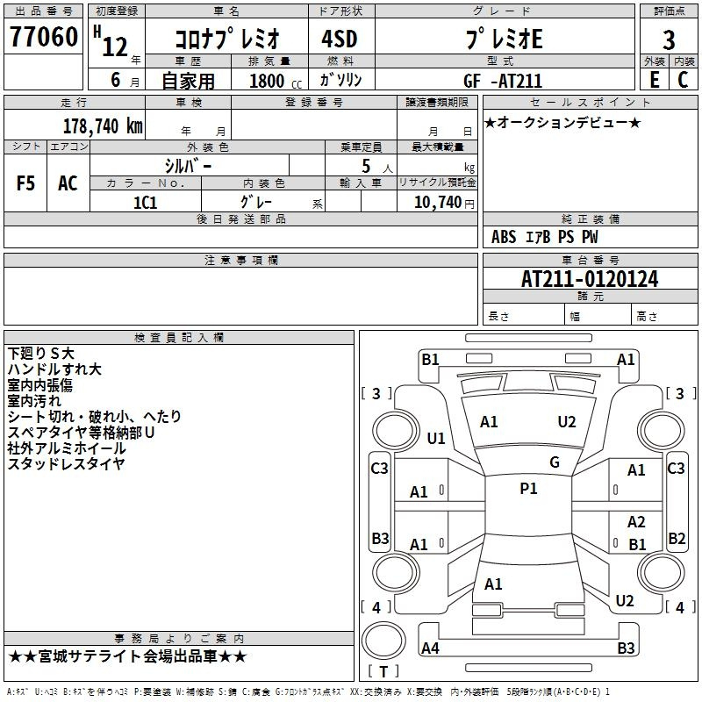Click the inspector note 下廻りS大
Screen dimensions: 702x702
[40, 354]
